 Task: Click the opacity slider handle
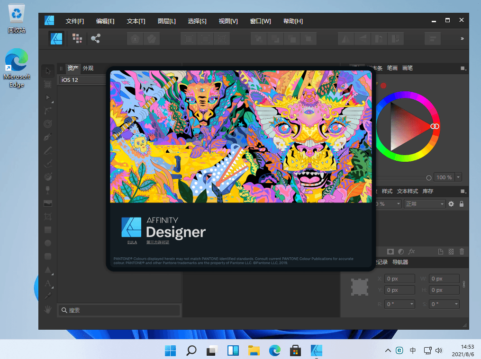pos(429,177)
